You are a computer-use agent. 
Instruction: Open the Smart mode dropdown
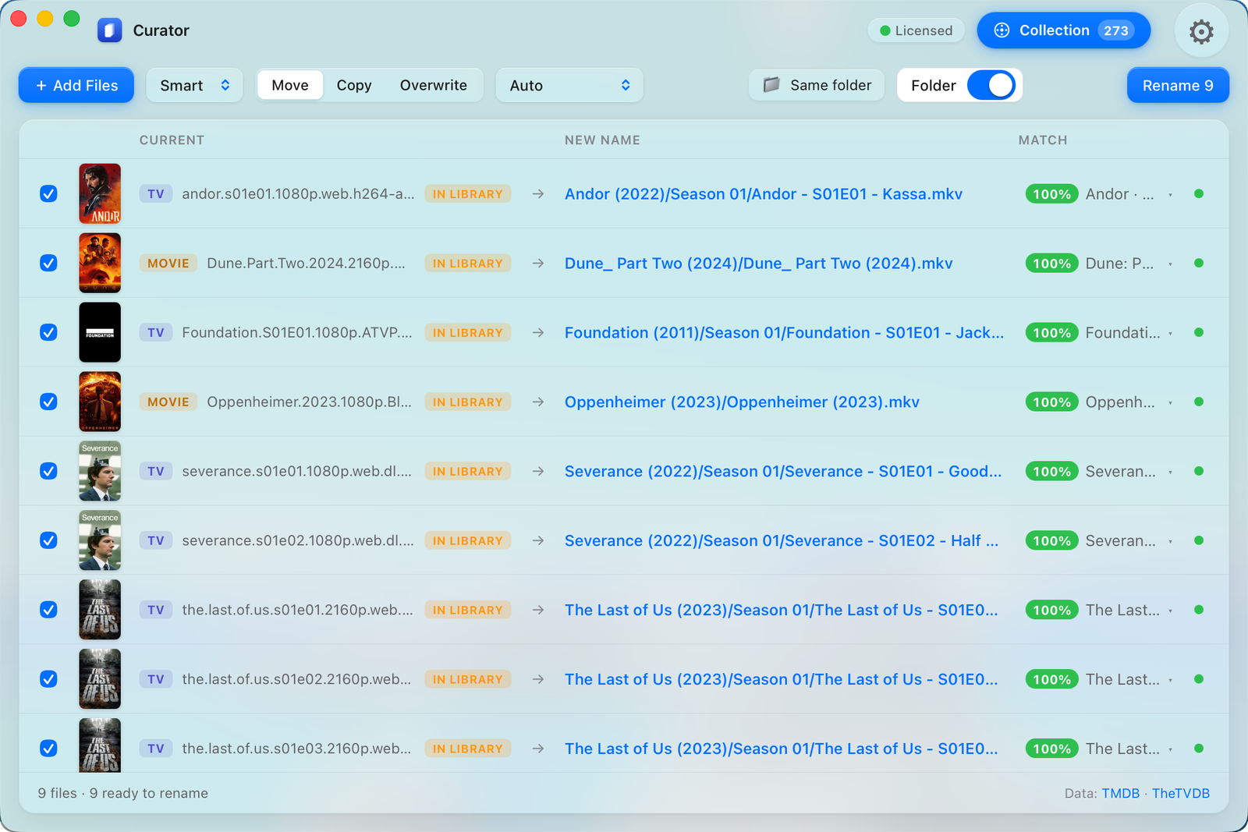pos(195,85)
